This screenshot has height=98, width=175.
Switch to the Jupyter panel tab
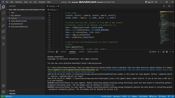[81, 52]
